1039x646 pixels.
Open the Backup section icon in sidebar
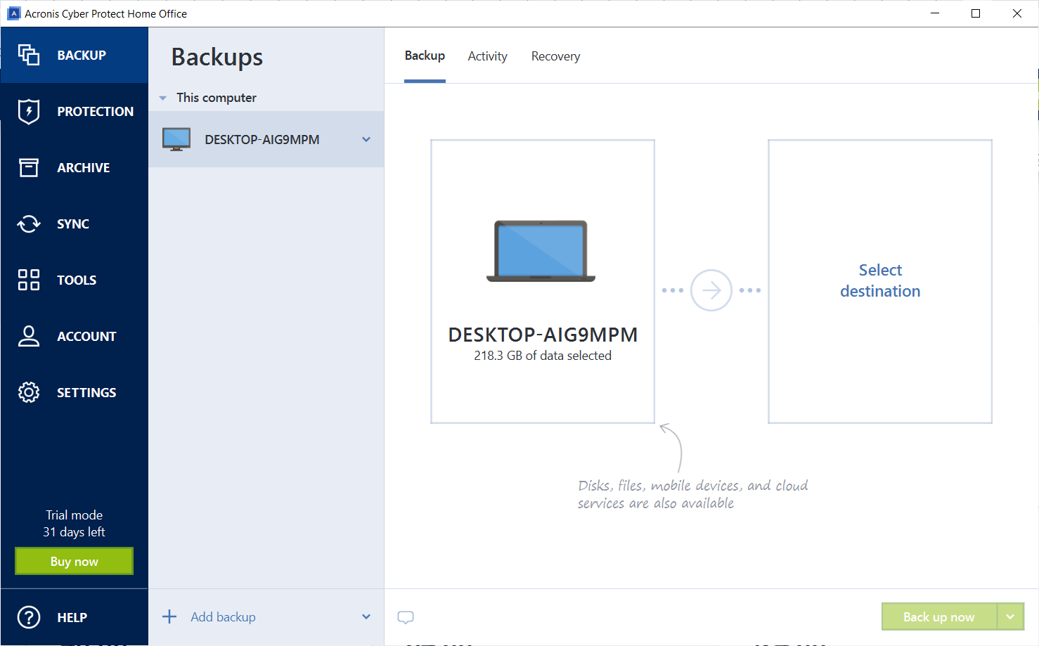(x=29, y=55)
